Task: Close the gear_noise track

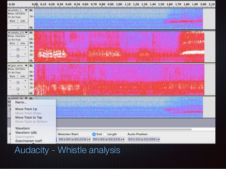Action: [x=9, y=66]
